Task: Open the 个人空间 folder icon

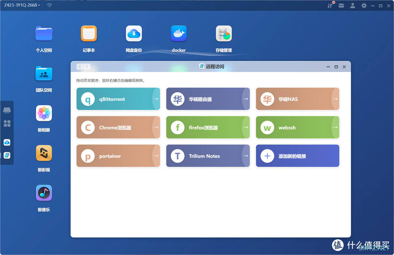Action: (x=44, y=34)
